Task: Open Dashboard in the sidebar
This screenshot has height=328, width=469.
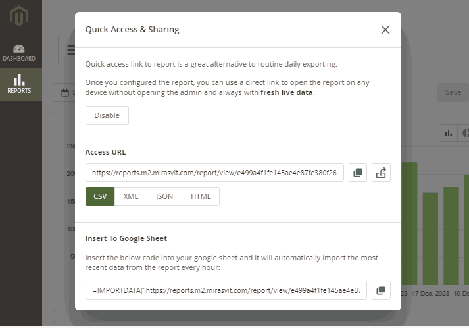Action: 19,53
